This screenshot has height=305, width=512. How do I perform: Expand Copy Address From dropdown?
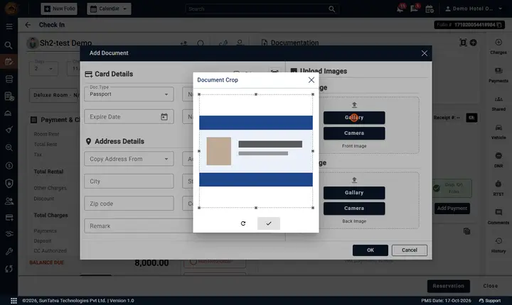129,159
